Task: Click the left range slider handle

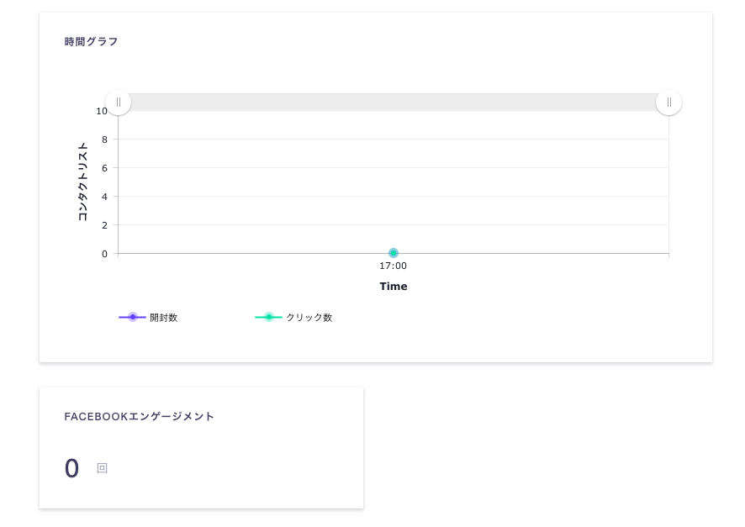Action: tap(119, 103)
